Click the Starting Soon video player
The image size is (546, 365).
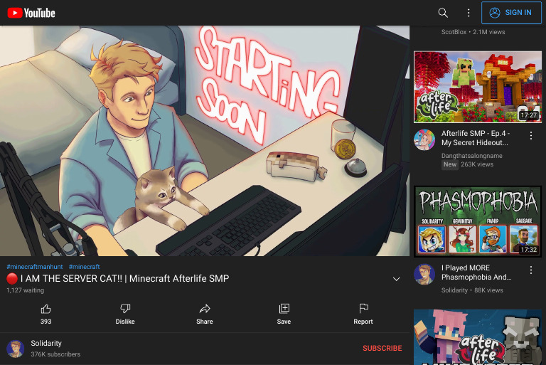tap(205, 141)
